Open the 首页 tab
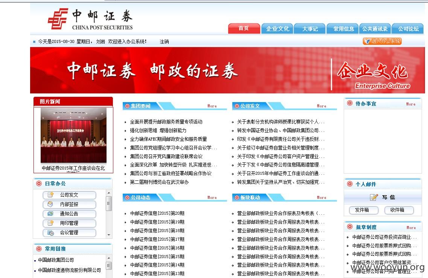 [x=244, y=28]
